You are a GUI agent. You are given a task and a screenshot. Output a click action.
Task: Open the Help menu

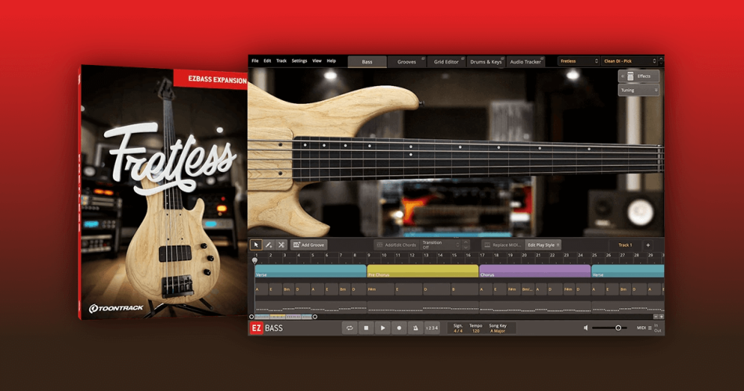(331, 61)
